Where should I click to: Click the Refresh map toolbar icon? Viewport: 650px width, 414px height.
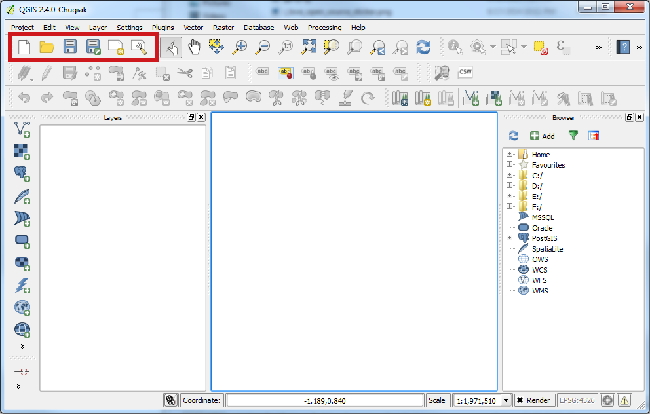pyautogui.click(x=424, y=47)
